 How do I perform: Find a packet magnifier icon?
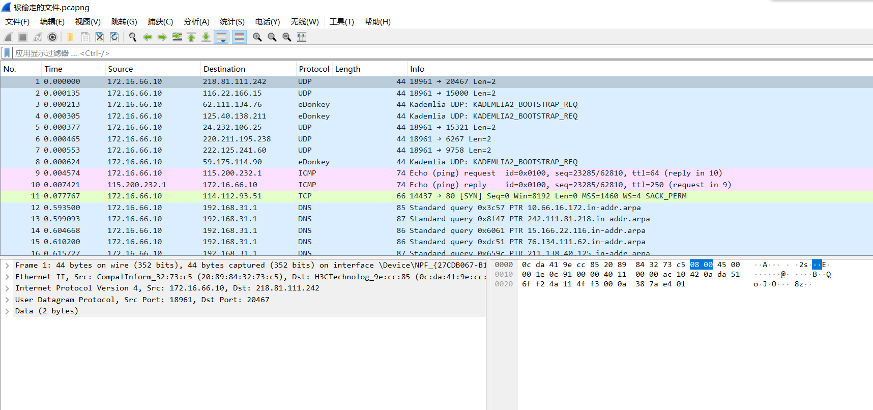point(133,37)
